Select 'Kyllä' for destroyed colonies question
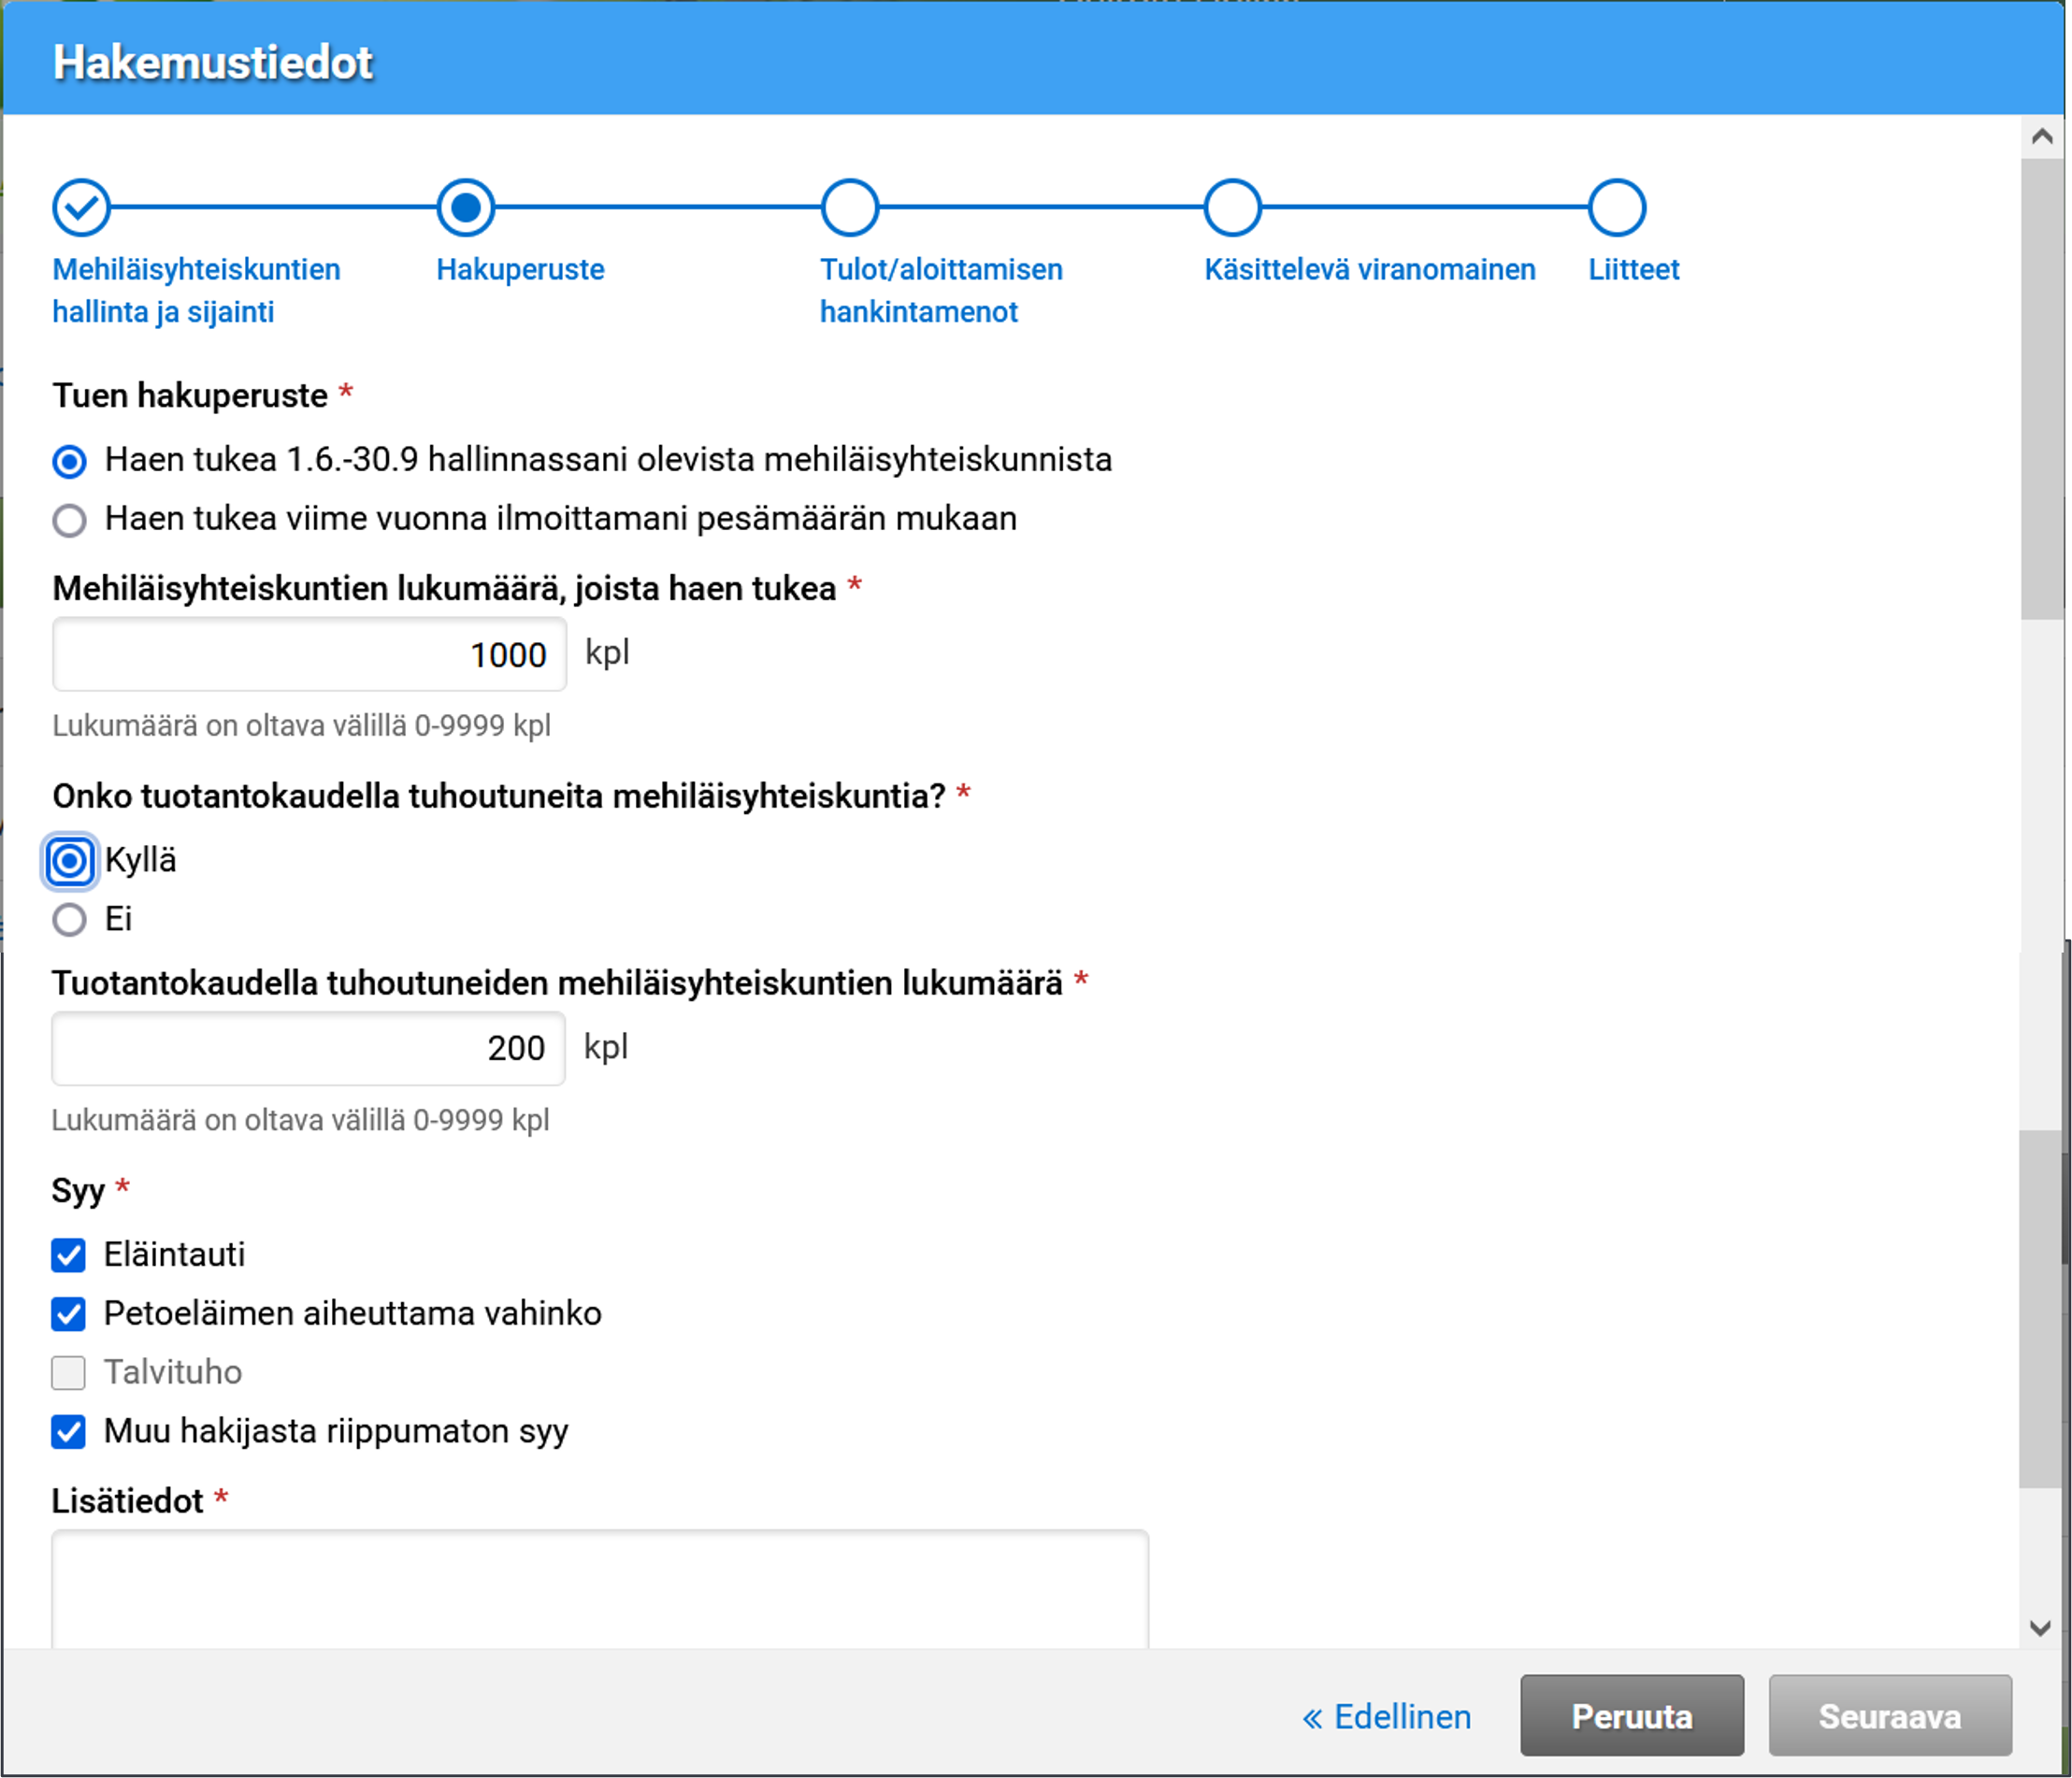The height and width of the screenshot is (1778, 2072). click(x=69, y=861)
